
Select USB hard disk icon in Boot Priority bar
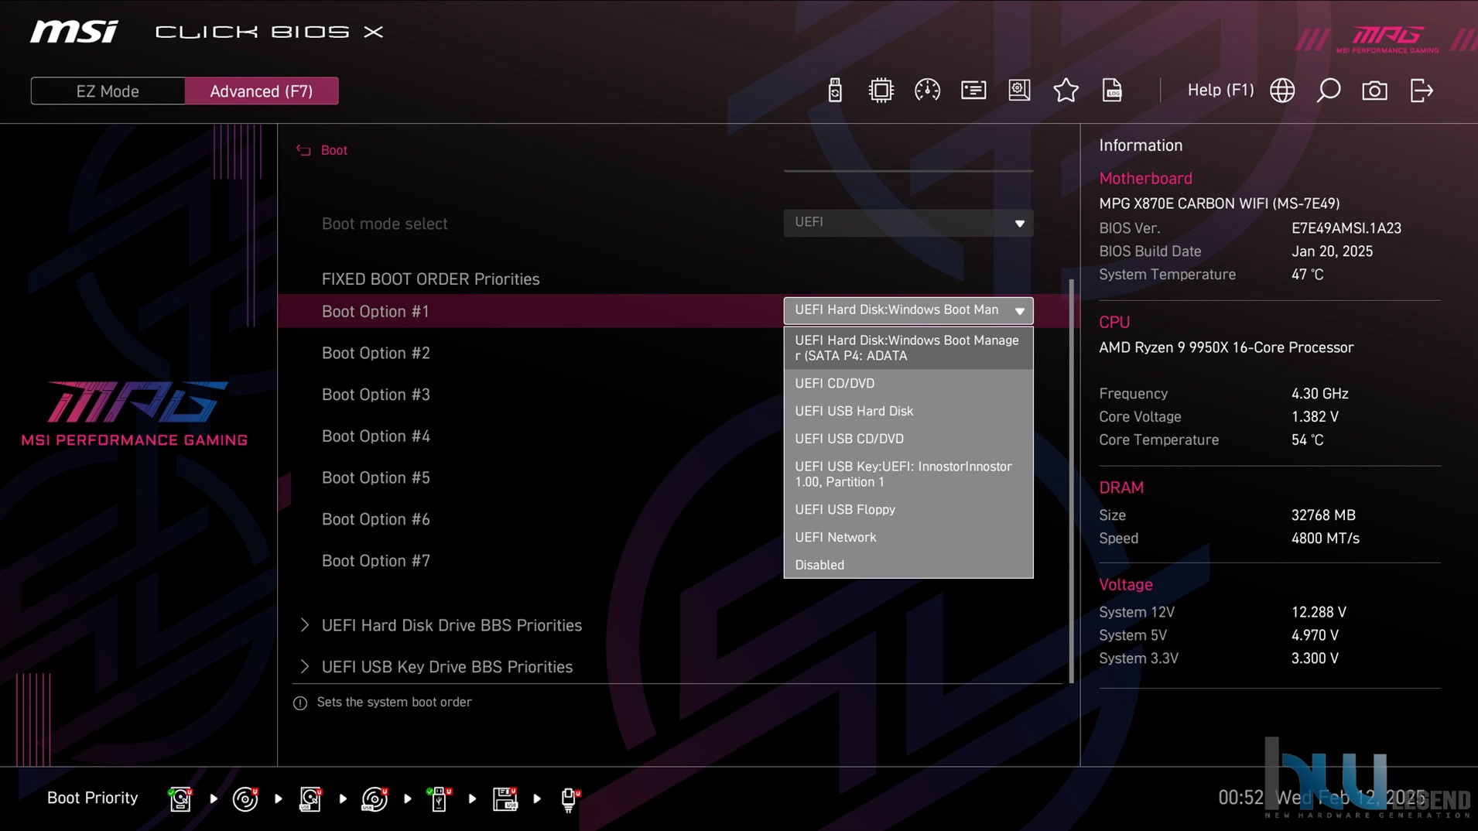310,799
